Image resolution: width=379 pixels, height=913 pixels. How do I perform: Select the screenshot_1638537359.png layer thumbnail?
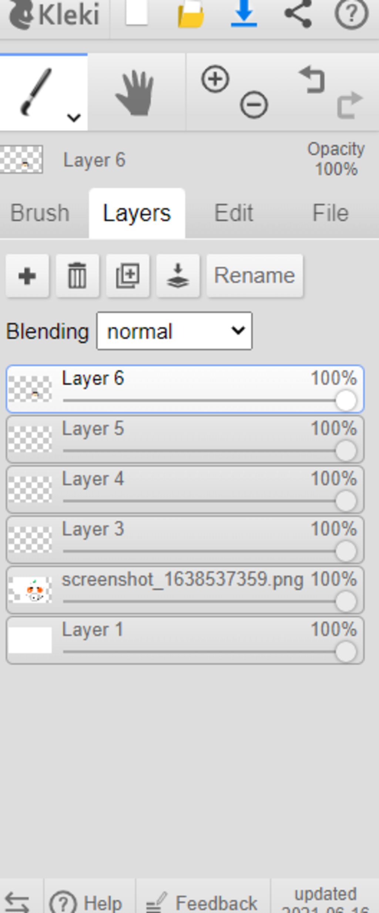[x=30, y=590]
